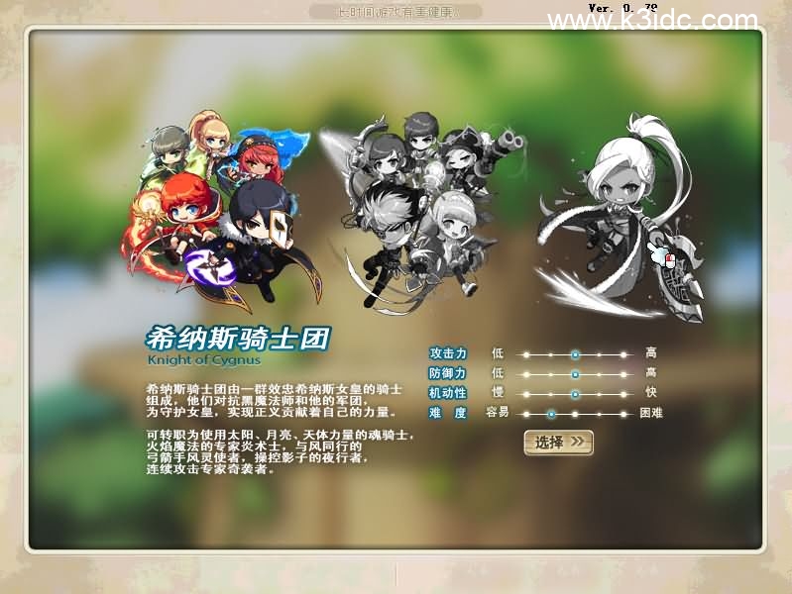Click the second paragraph listing 魂骑士 job classes

(281, 451)
